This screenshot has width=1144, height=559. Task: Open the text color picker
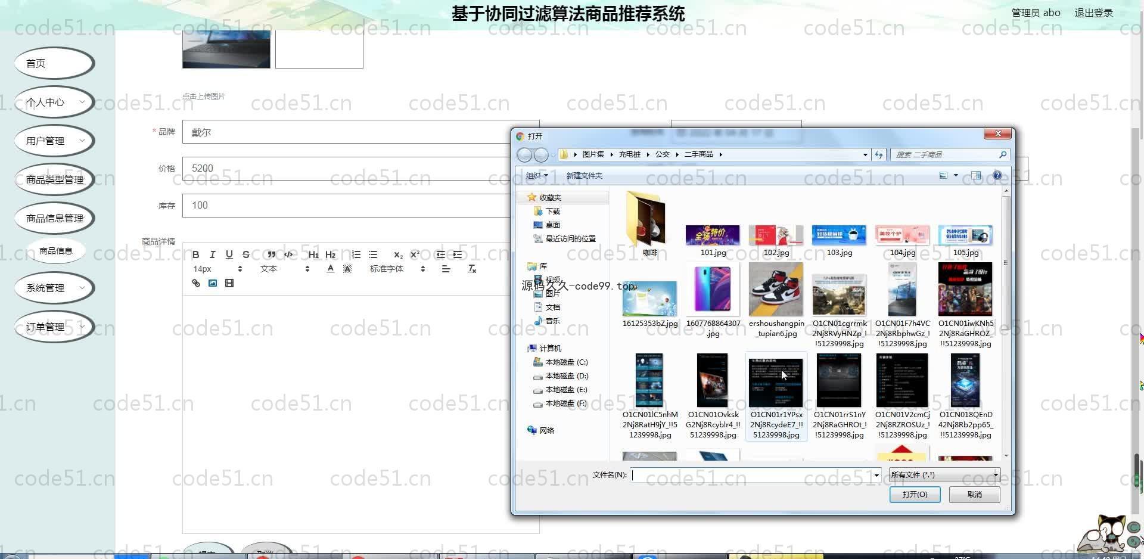(331, 269)
